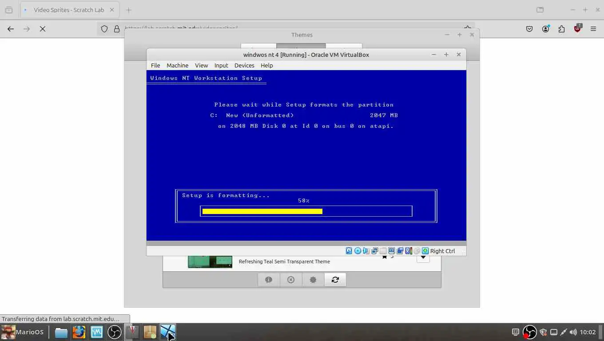Click the padlock site security icon
This screenshot has width=604, height=341.
click(x=117, y=29)
